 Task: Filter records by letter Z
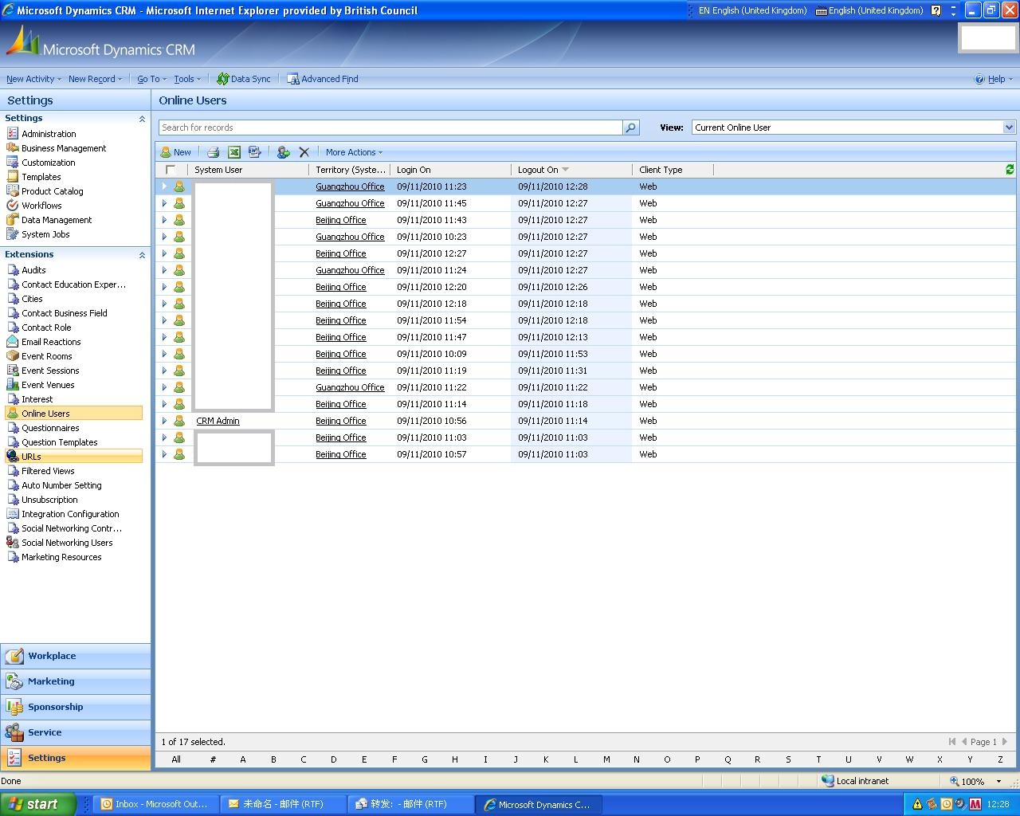(1000, 759)
